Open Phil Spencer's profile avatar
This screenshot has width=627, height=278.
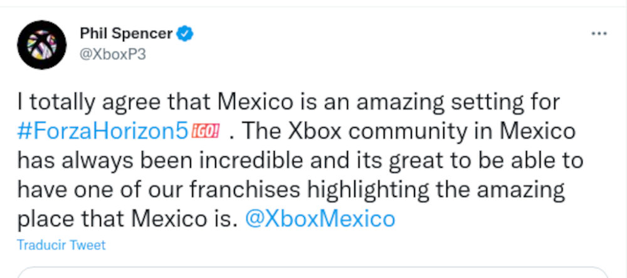pyautogui.click(x=42, y=44)
